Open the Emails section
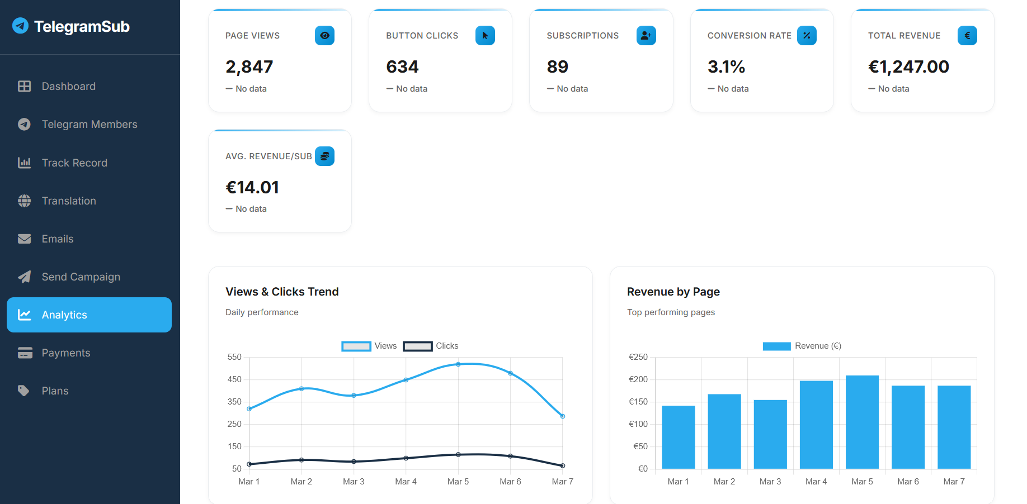1027x504 pixels. (58, 239)
